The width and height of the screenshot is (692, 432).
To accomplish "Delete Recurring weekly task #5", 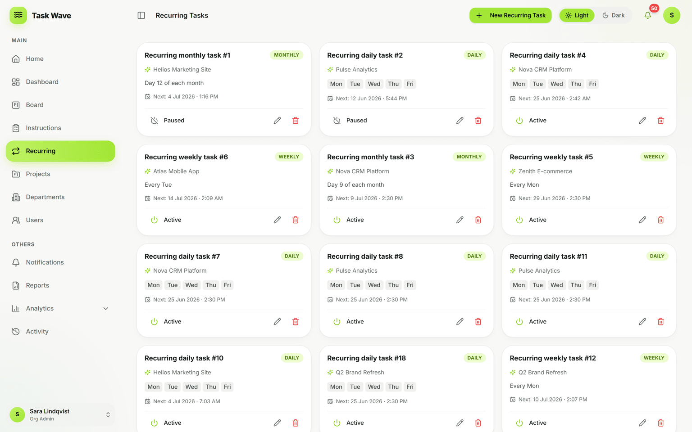I will click(660, 220).
